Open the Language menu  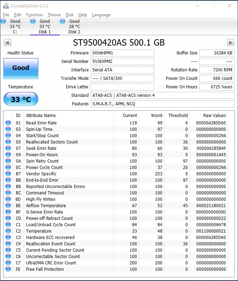coord(101,15)
